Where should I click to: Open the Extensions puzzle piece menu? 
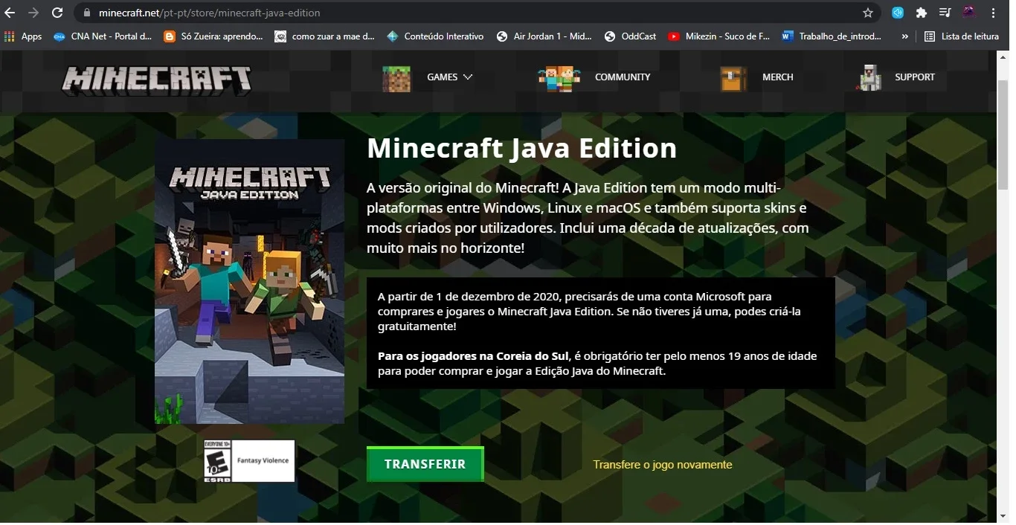tap(922, 13)
